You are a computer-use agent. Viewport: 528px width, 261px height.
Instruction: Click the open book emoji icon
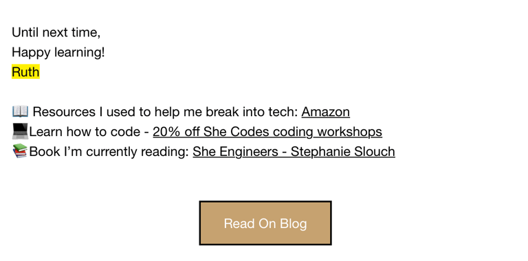click(20, 111)
